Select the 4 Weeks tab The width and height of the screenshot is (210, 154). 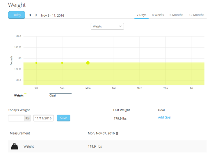(x=158, y=15)
